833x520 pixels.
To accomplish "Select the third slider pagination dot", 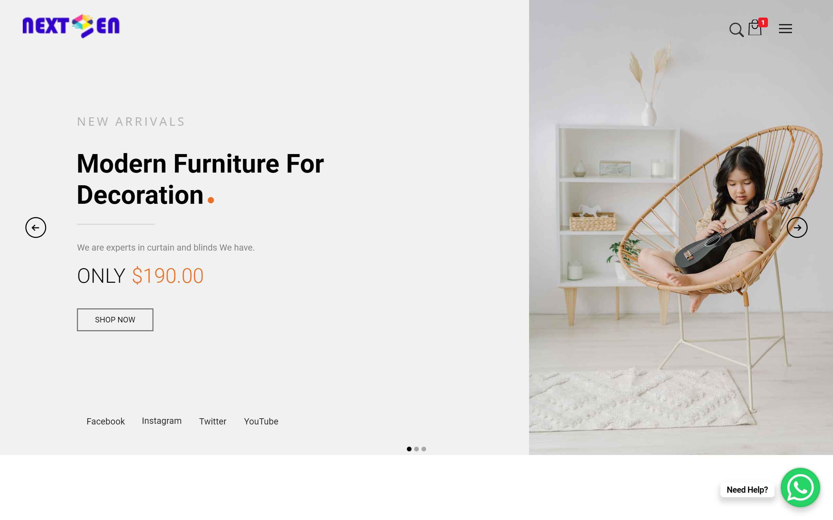I will click(x=424, y=449).
